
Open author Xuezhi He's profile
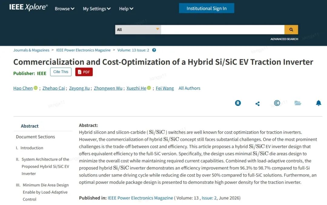[x=136, y=88]
